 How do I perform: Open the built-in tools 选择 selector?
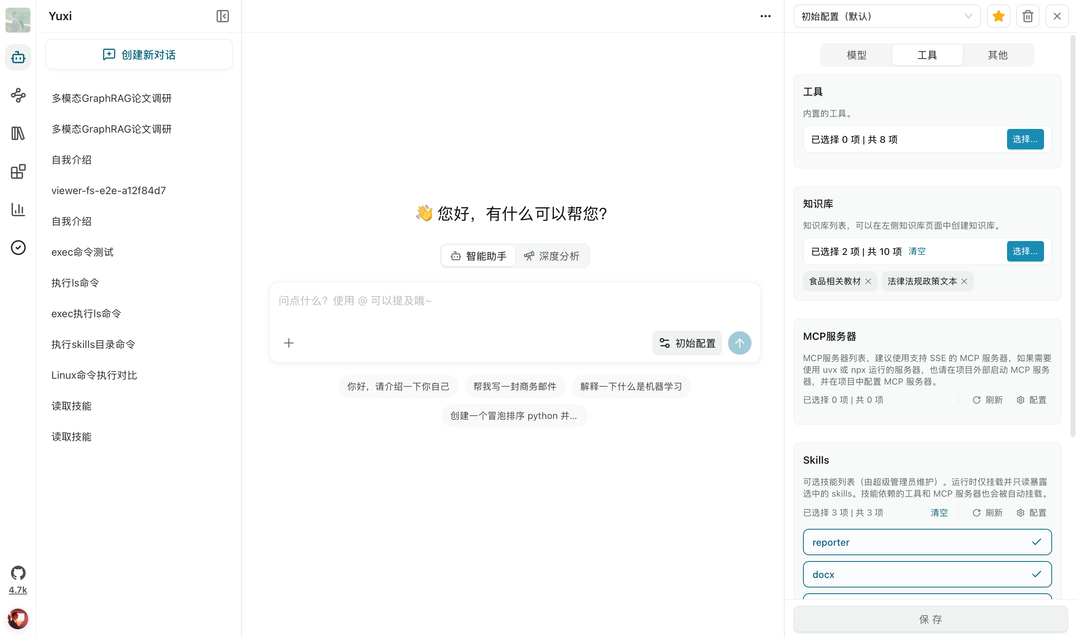pos(1025,139)
